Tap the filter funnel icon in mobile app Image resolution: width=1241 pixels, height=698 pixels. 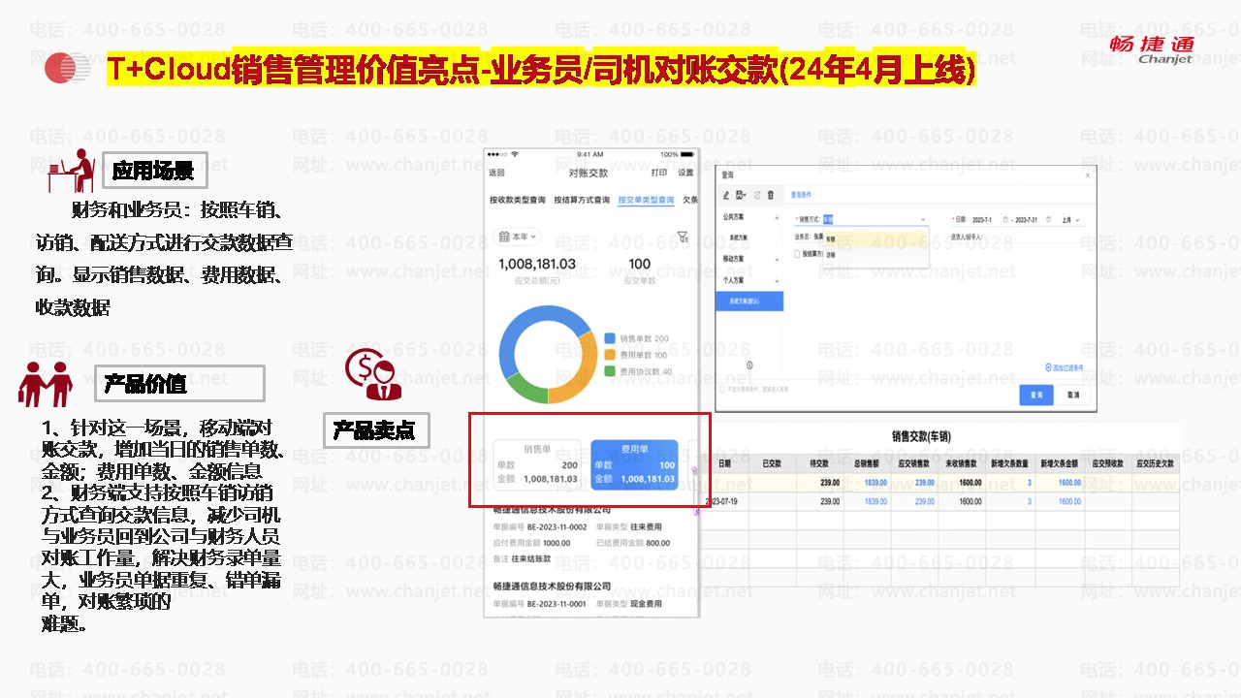(x=682, y=237)
